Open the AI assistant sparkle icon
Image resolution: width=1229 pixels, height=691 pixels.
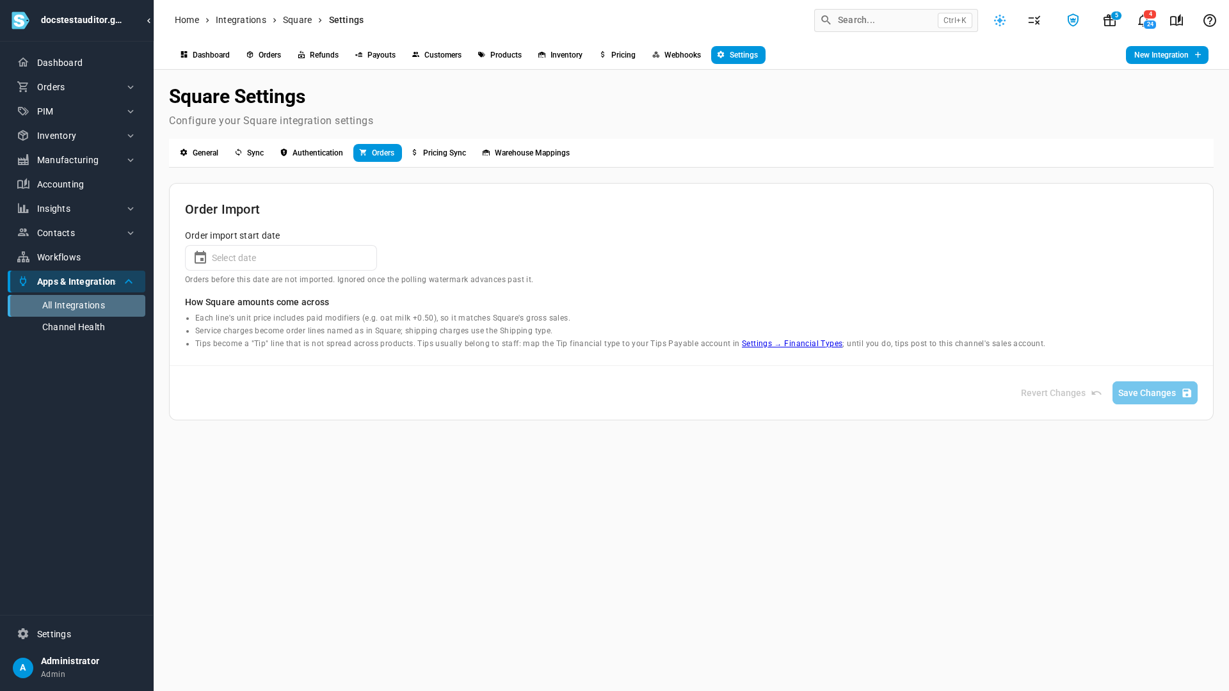1000,20
